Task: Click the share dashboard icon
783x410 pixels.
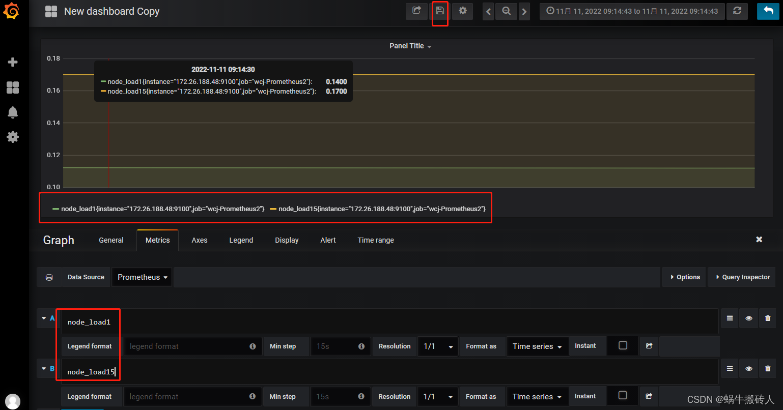Action: 416,11
